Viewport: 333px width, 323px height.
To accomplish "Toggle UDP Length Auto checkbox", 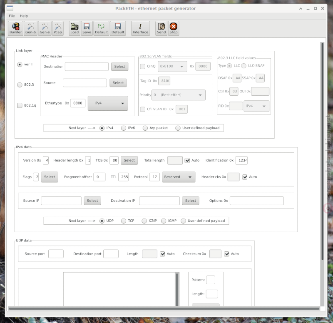I will coord(162,254).
